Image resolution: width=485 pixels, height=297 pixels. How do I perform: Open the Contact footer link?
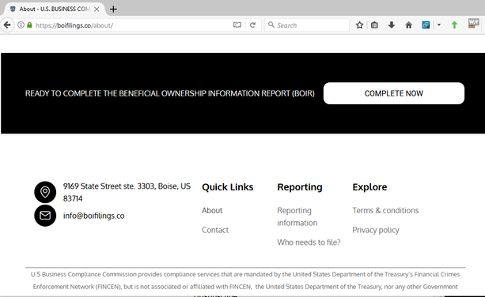point(215,230)
